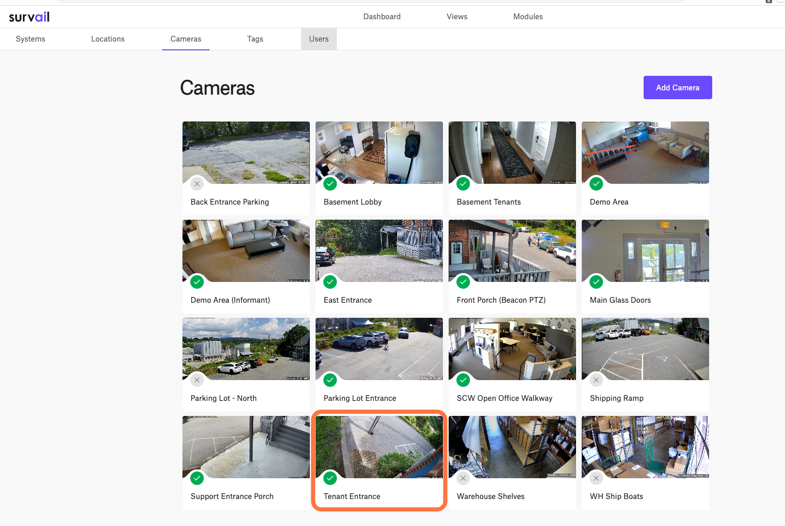Click the Parking Lot - North label
This screenshot has width=785, height=526.
tap(224, 398)
